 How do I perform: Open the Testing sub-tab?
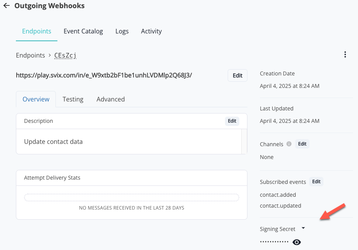pyautogui.click(x=73, y=99)
